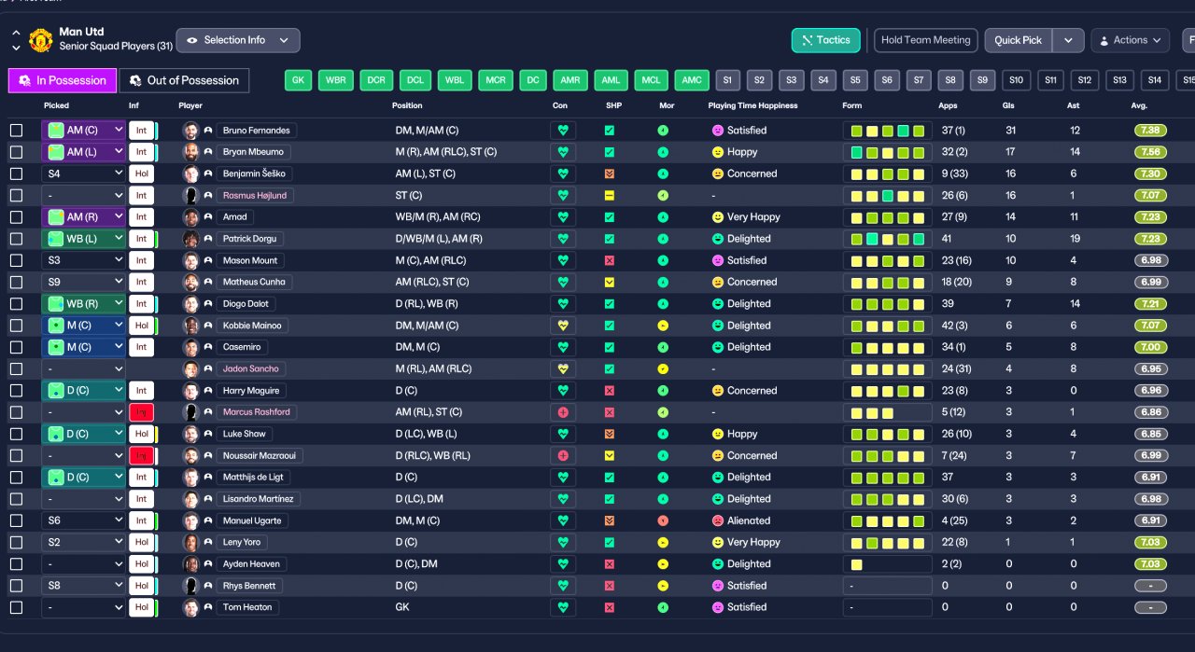The image size is (1195, 652).
Task: Click Marcus Rashford red injury condition icon
Action: point(563,412)
